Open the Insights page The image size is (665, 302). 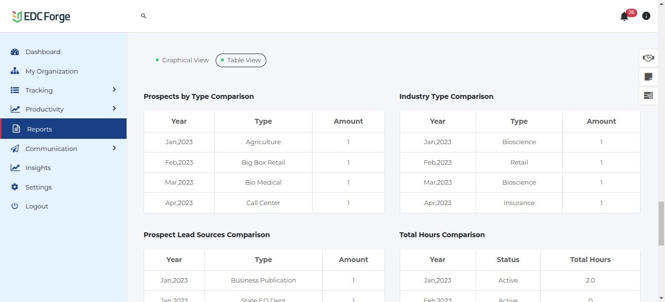38,168
